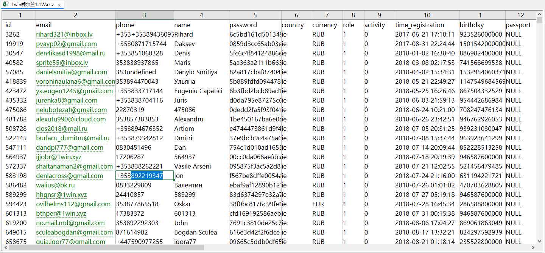Click the 'name' header cell

pyautogui.click(x=201, y=25)
